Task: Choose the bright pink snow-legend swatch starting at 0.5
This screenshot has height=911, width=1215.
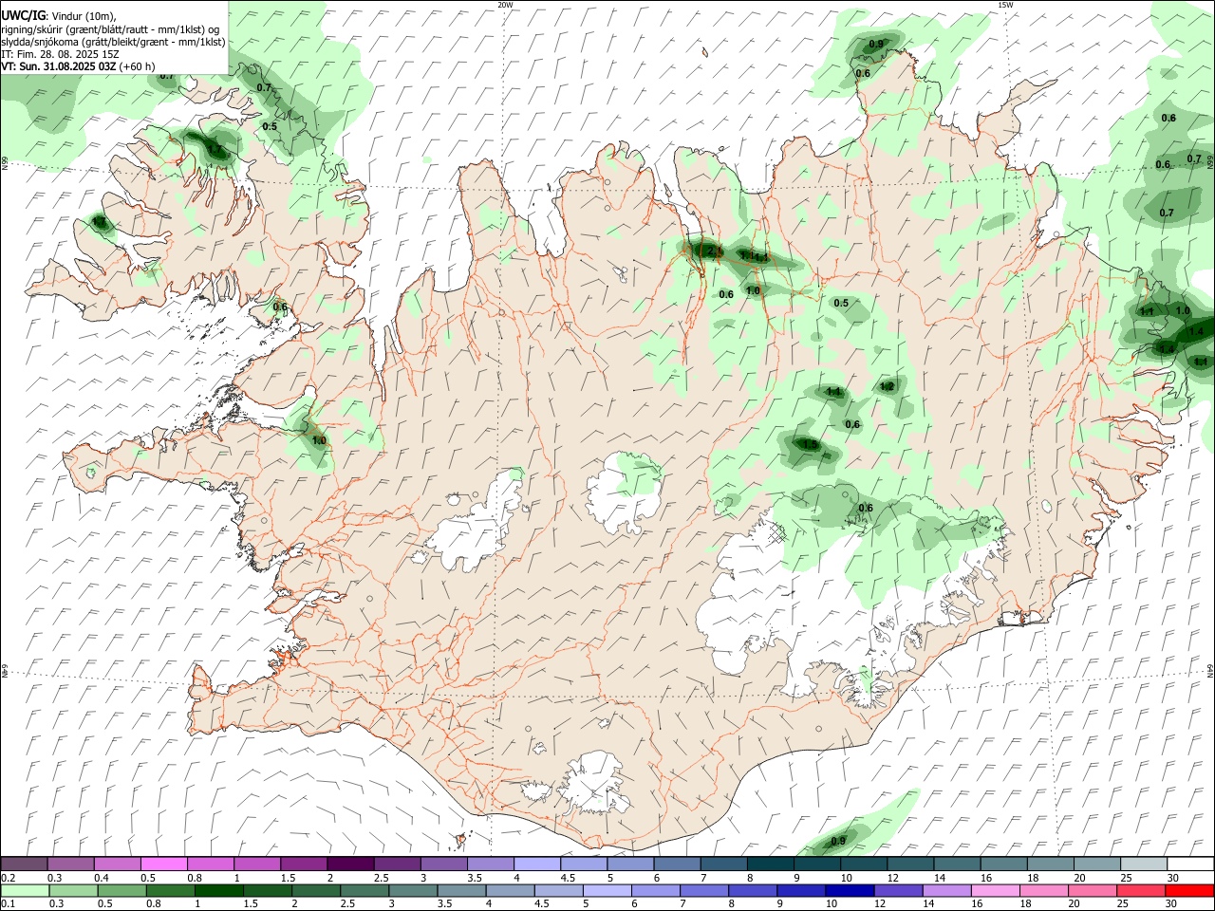Action: coord(163,865)
